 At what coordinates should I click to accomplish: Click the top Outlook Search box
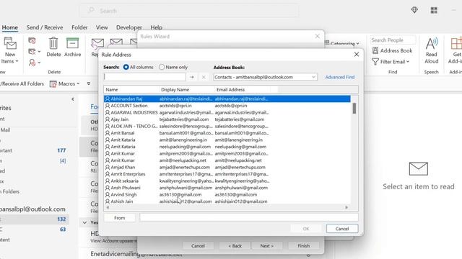click(x=189, y=11)
